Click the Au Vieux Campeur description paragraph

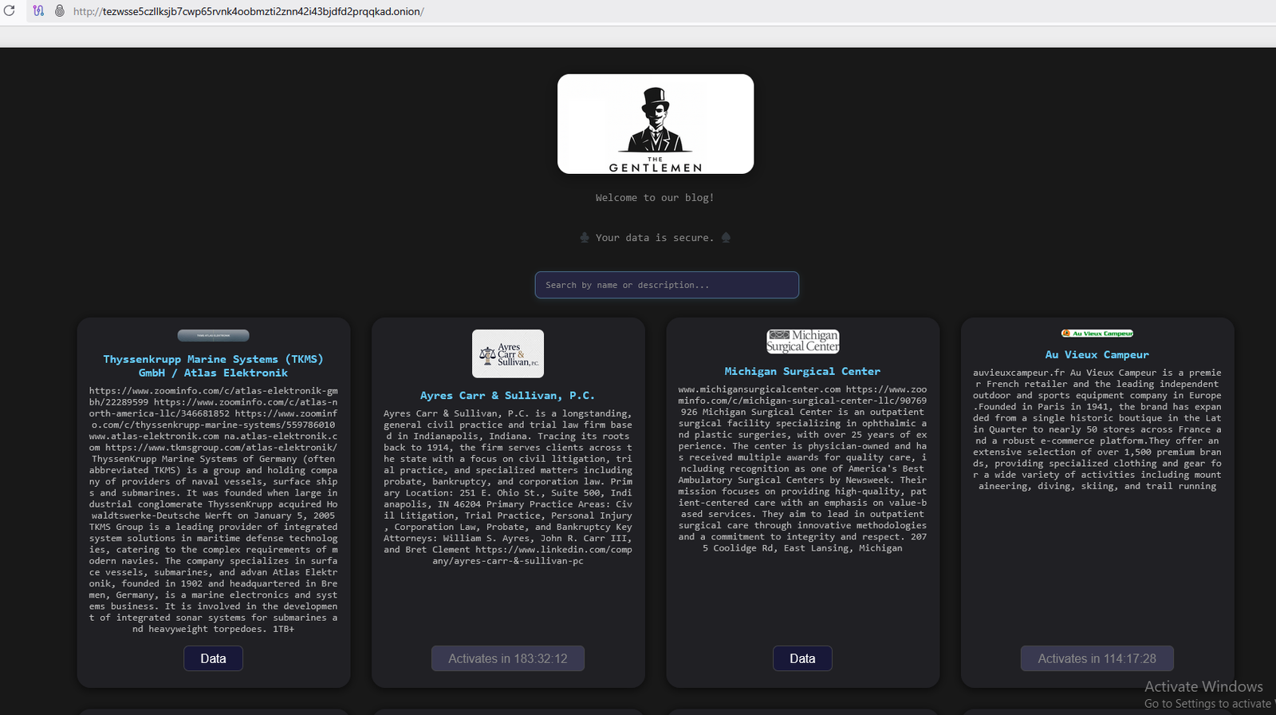(1097, 429)
